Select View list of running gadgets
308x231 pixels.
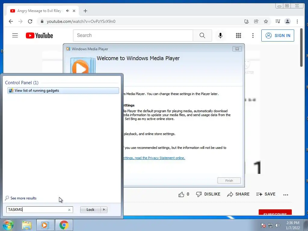[x=63, y=91]
